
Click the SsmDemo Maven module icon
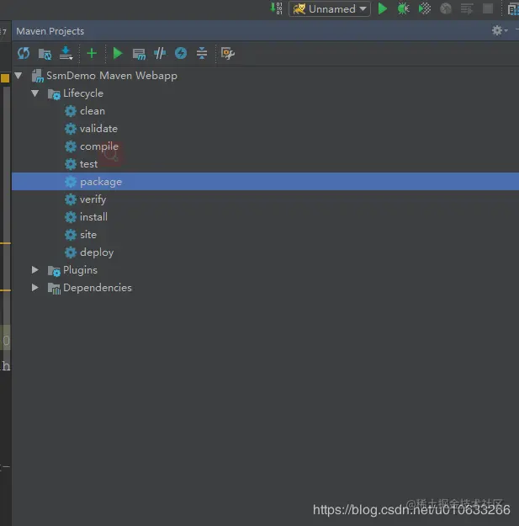[38, 76]
